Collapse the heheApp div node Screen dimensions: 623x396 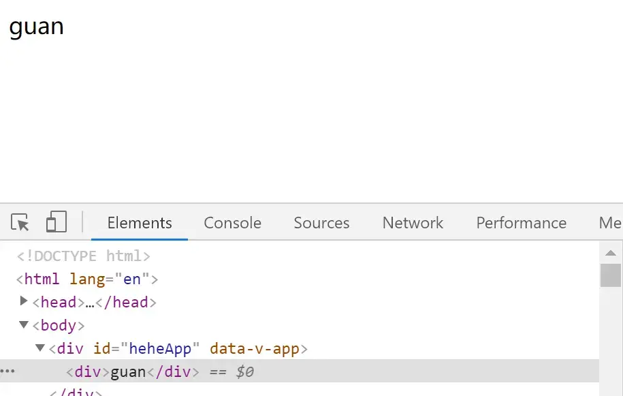pos(39,348)
